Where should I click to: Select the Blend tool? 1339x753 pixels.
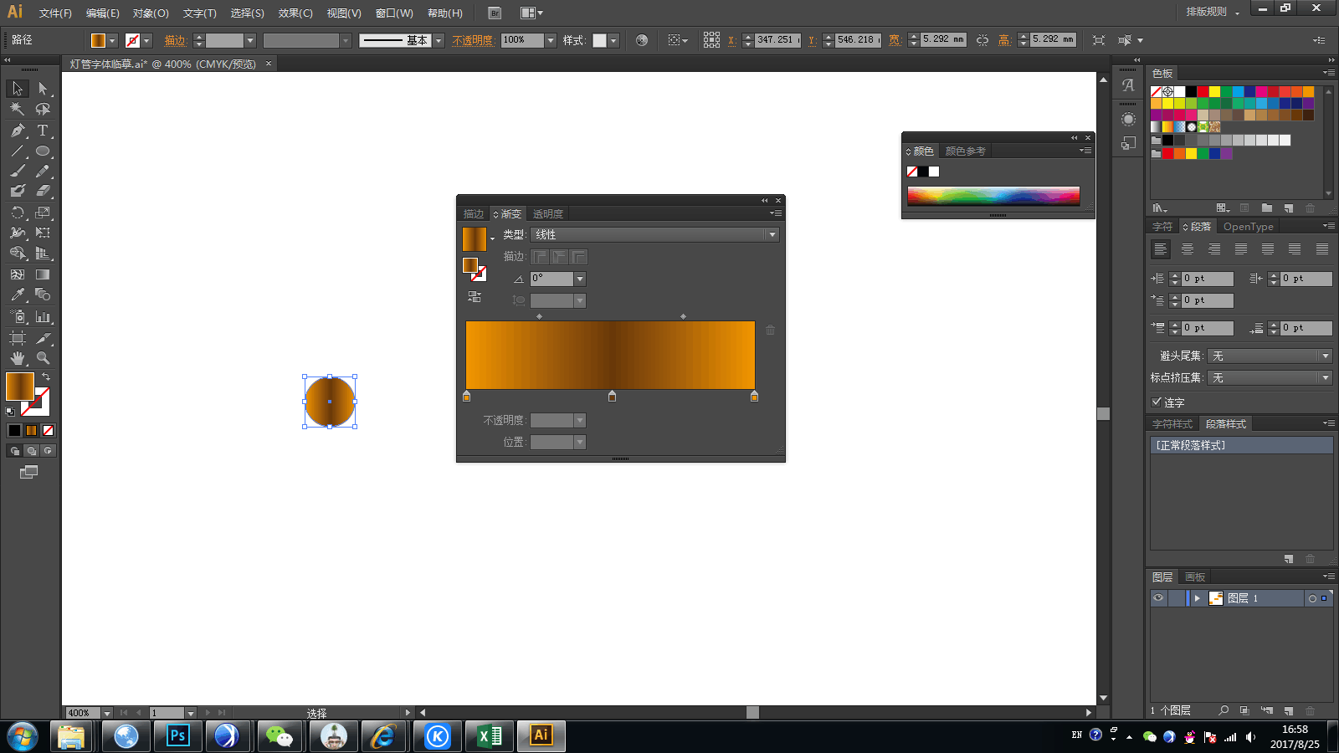pyautogui.click(x=43, y=295)
